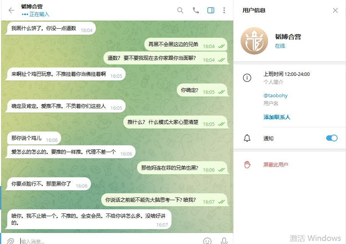This screenshot has height=244, width=346.
Task: Open the @taobohy username link
Action: [x=275, y=96]
